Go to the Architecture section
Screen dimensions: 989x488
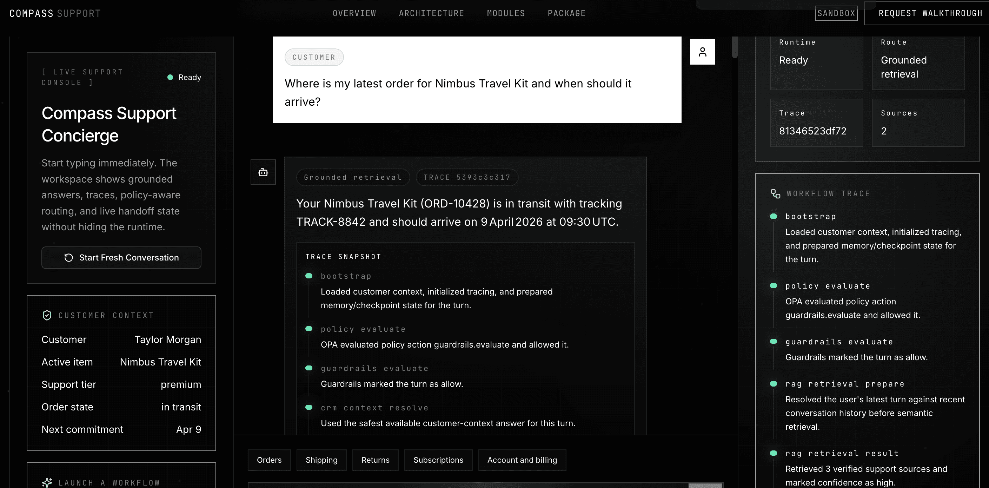431,13
